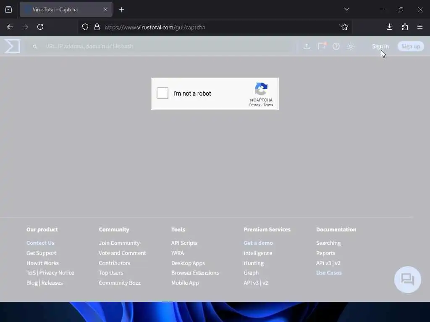Open the Top Users link

coord(111,273)
